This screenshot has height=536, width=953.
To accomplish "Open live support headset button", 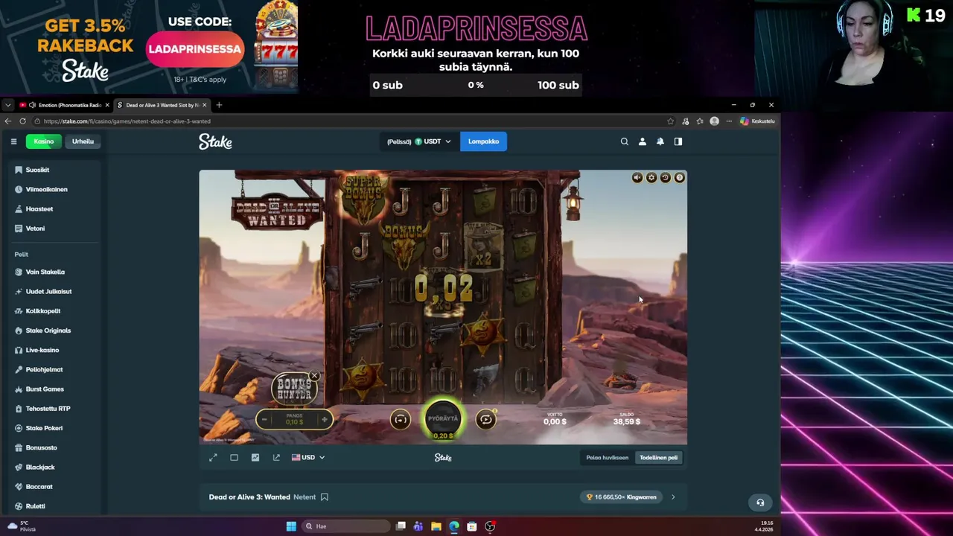I will [760, 502].
